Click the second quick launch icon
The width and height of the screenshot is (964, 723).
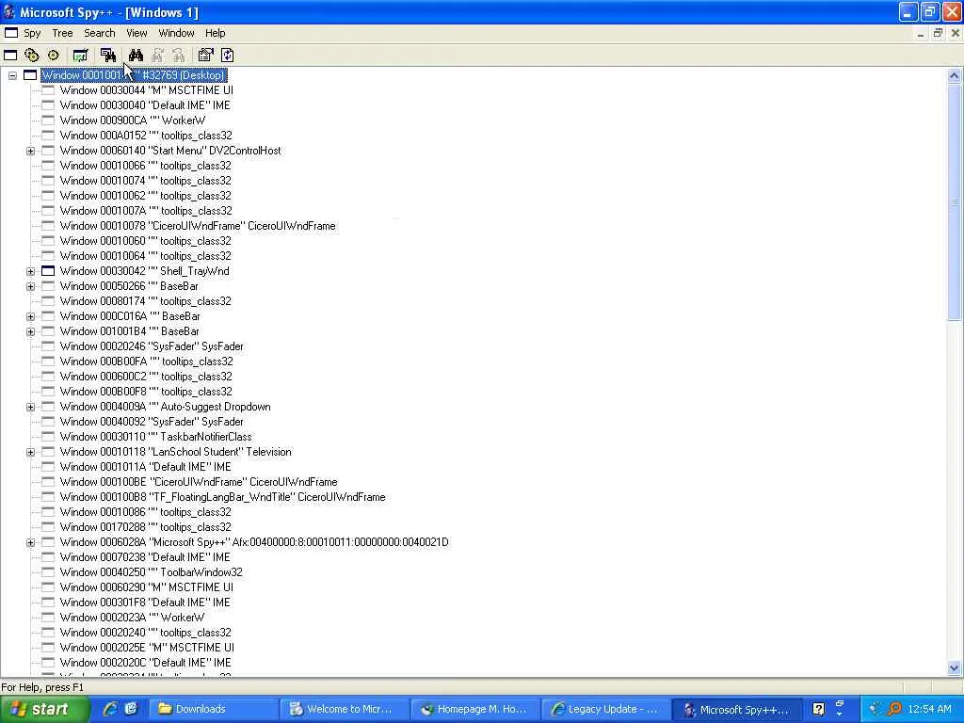point(131,709)
